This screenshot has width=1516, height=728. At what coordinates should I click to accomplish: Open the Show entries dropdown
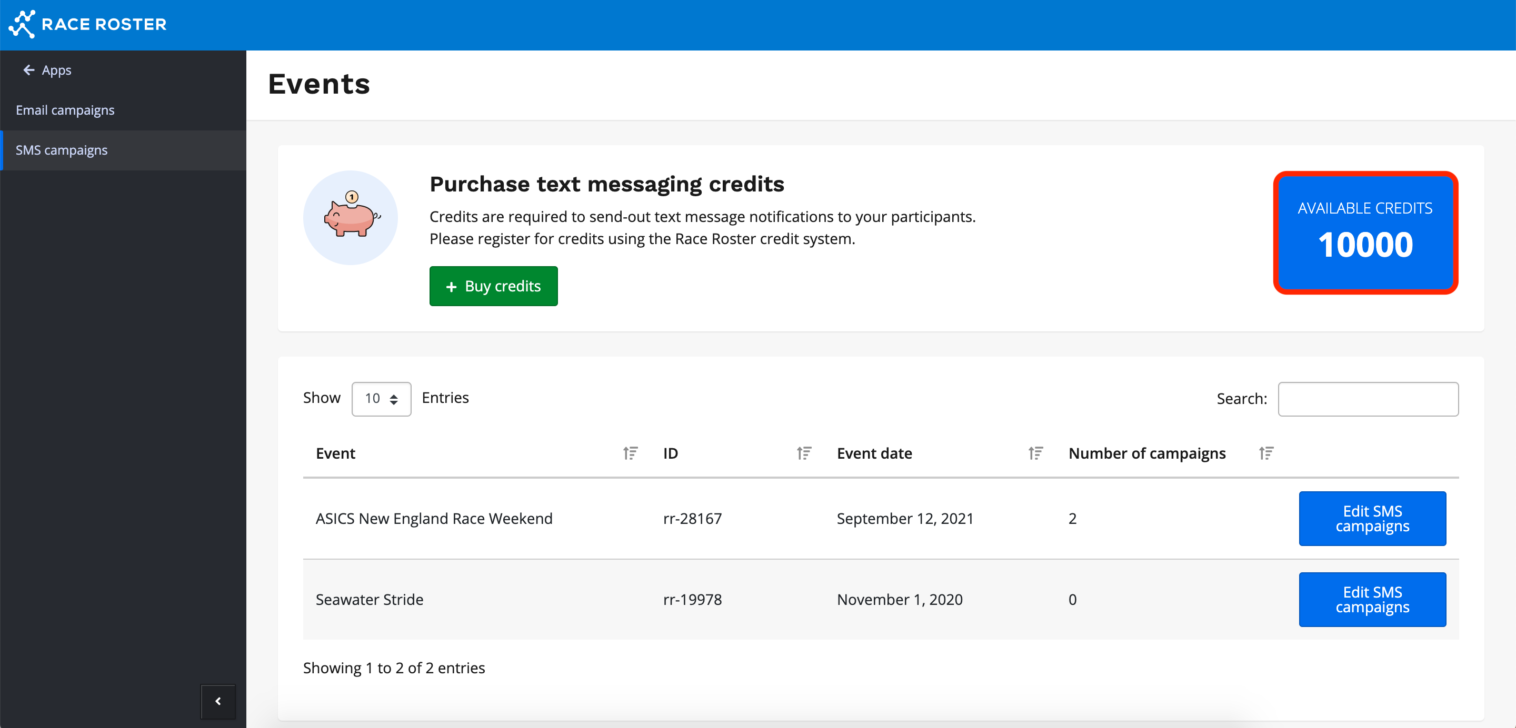(381, 399)
